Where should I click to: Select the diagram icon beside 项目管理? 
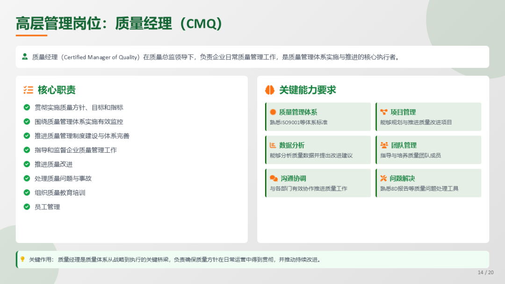click(x=384, y=112)
